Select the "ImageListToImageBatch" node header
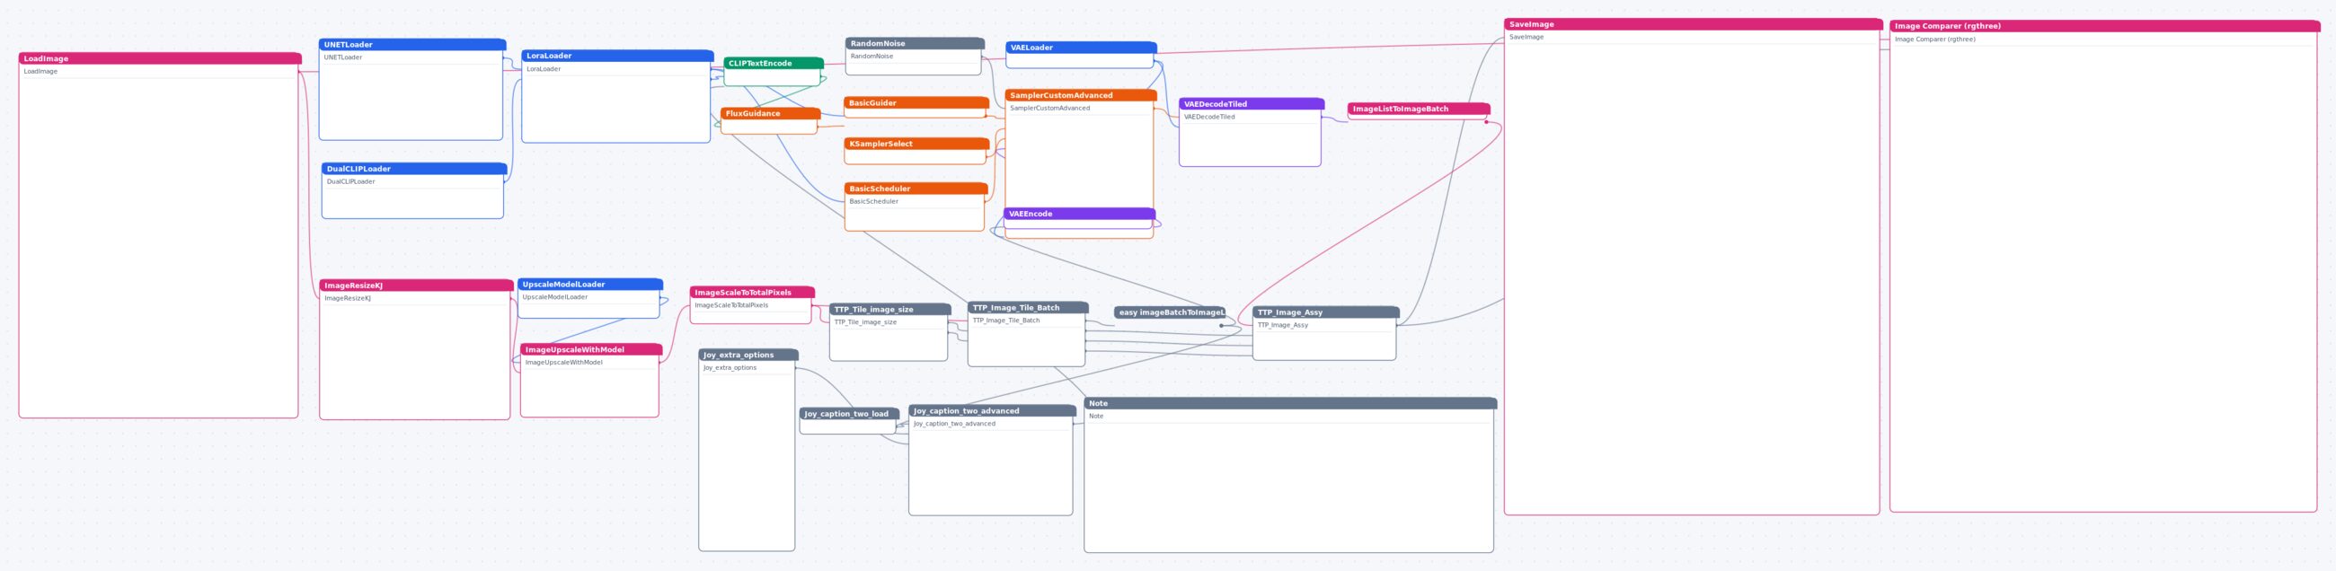Viewport: 2336px width, 571px height. point(1419,109)
